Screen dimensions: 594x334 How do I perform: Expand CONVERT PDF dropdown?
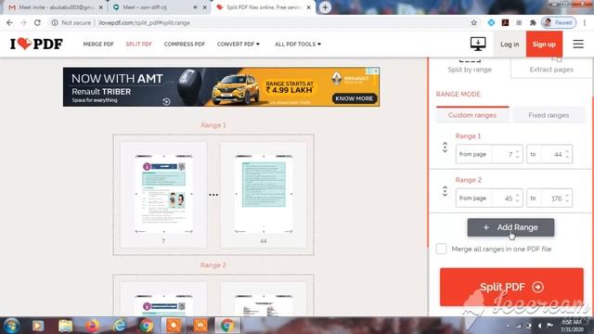point(239,44)
